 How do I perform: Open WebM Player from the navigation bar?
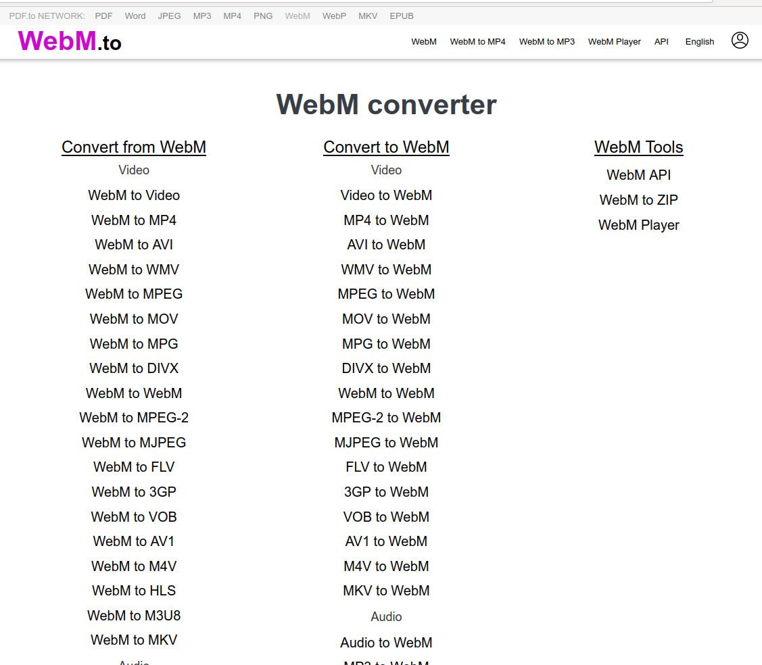[614, 41]
